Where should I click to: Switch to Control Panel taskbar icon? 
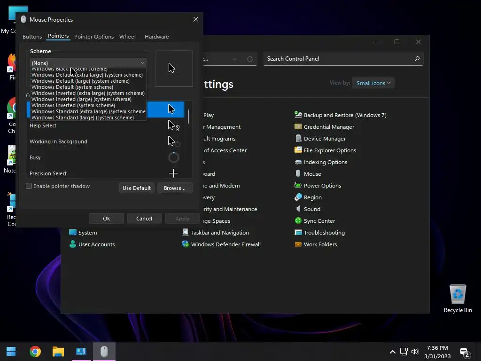pos(81,352)
